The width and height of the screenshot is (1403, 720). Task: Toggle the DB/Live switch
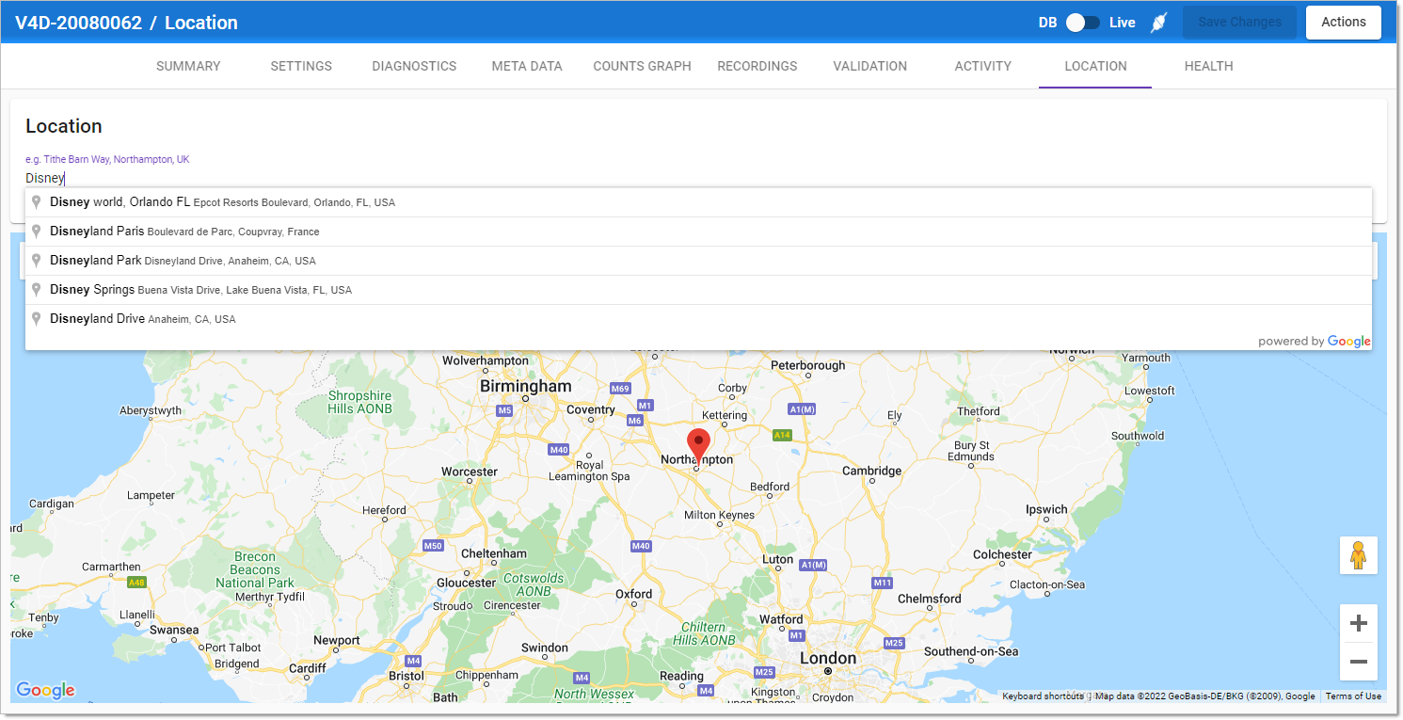pos(1083,23)
